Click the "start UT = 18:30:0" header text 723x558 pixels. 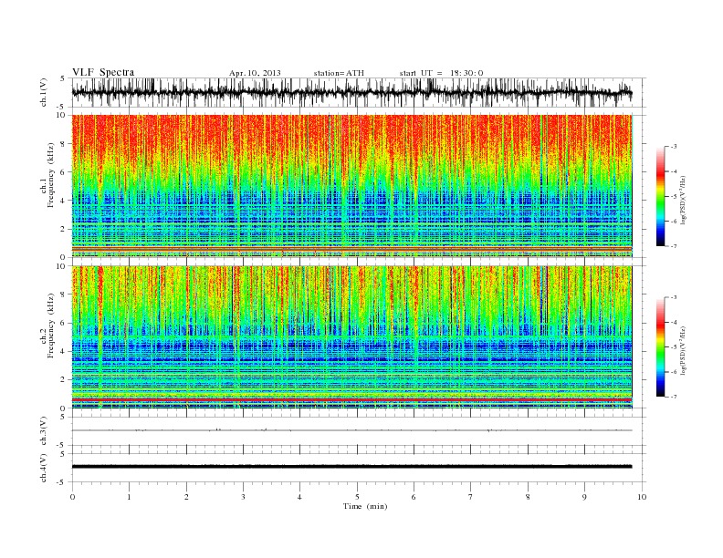point(441,73)
